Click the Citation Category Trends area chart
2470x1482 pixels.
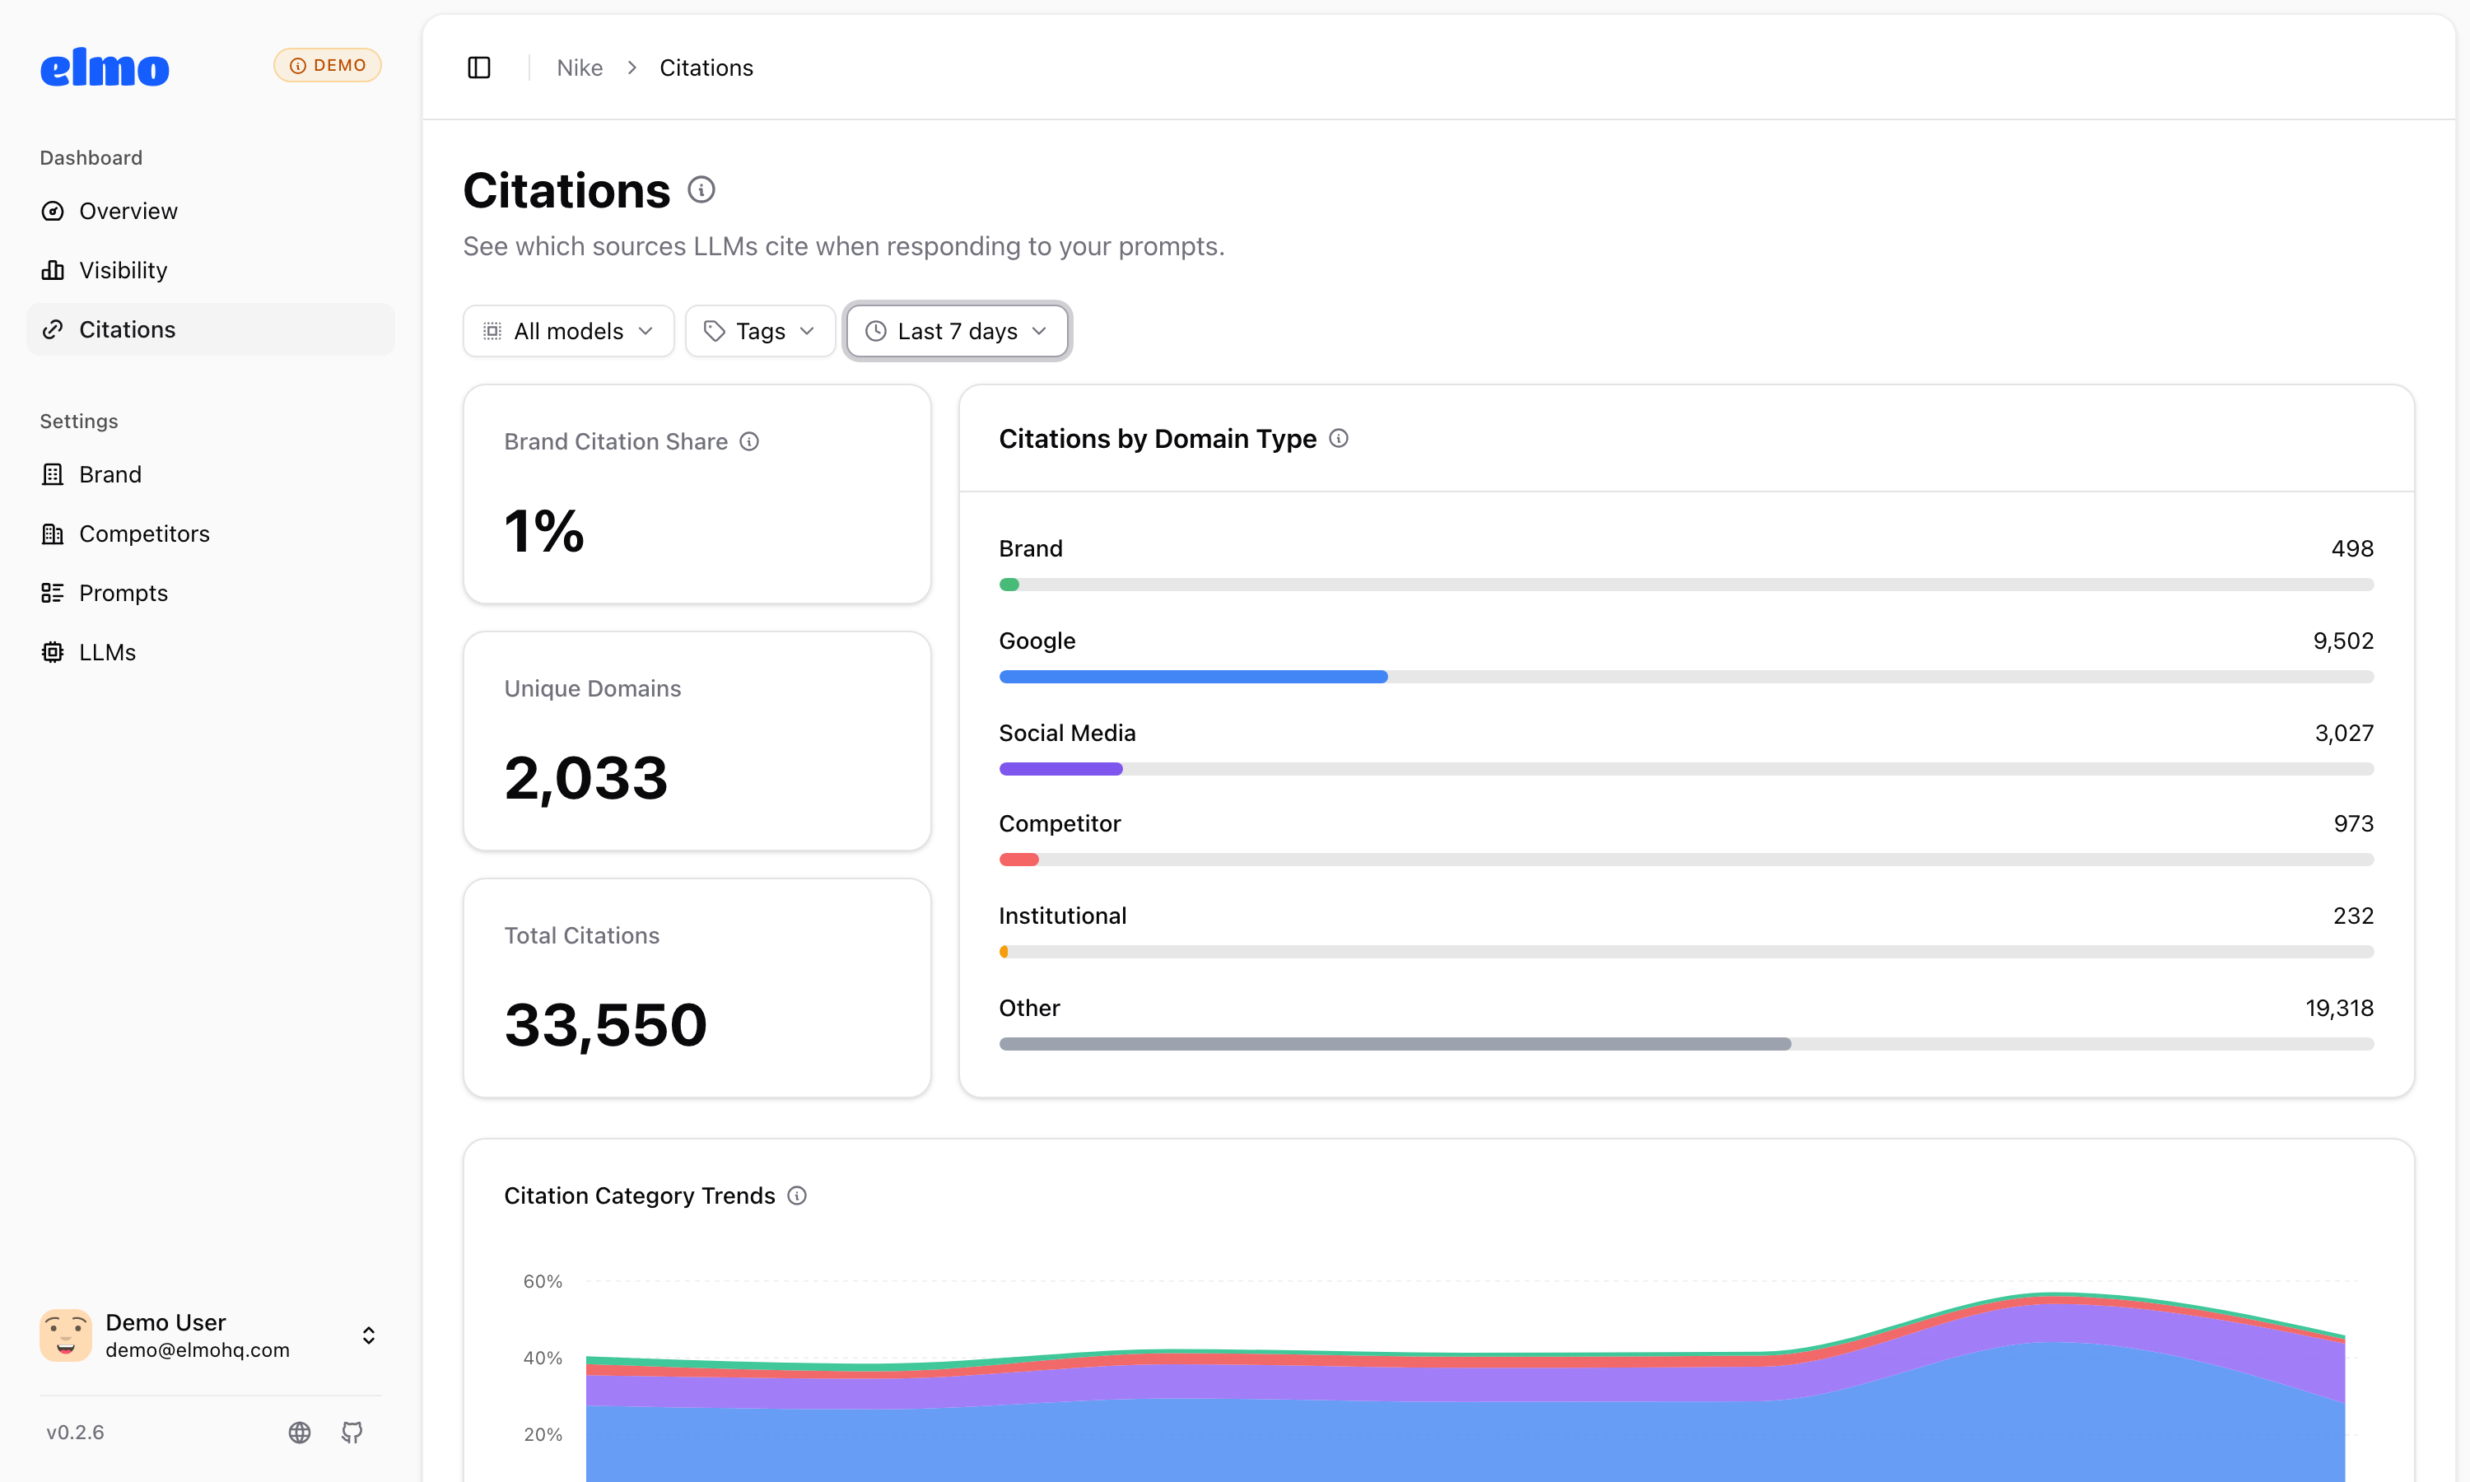pos(1465,1386)
